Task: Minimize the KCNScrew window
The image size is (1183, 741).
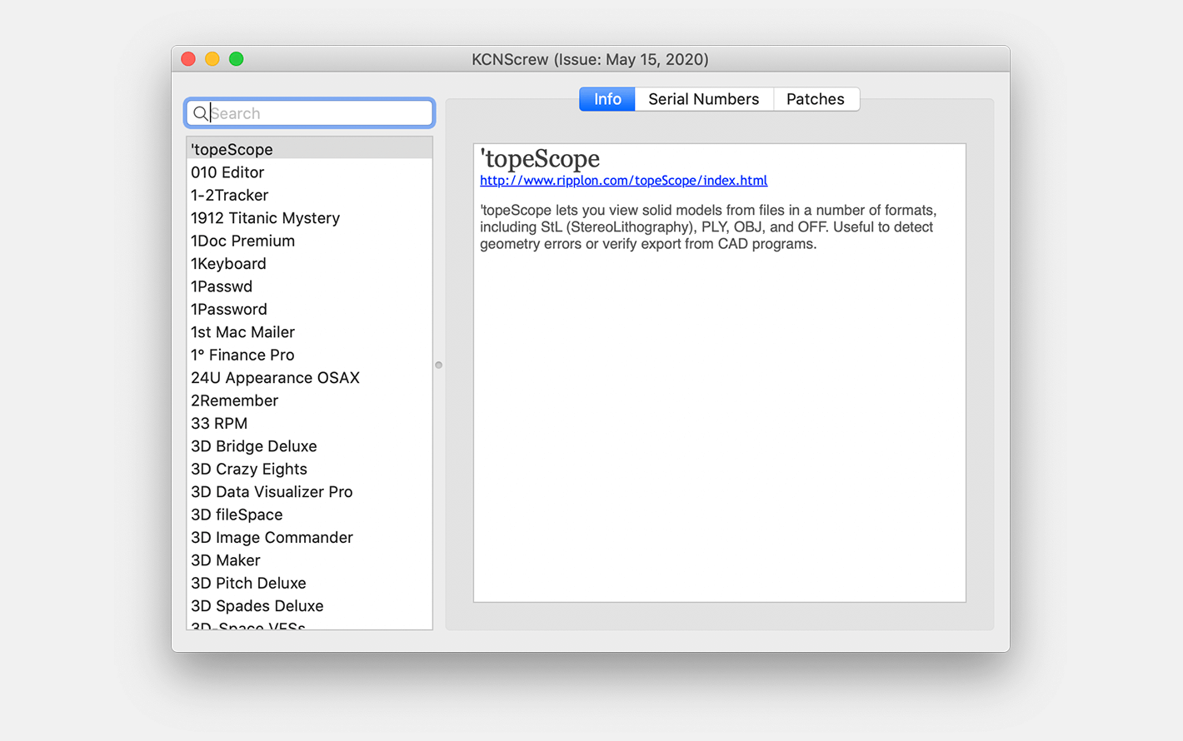Action: click(x=212, y=59)
